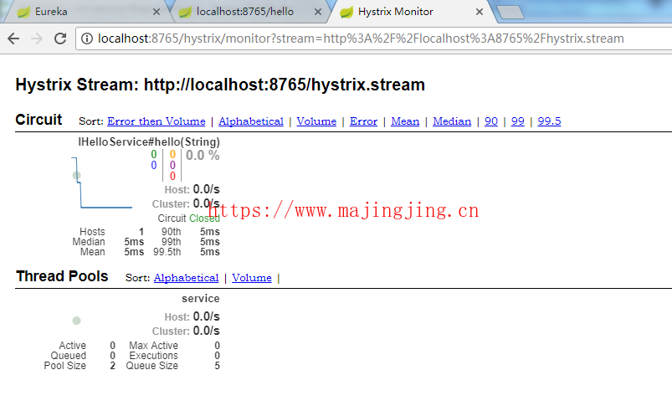
Task: Click the circuit Host rate 0.0/s
Action: tap(206, 189)
